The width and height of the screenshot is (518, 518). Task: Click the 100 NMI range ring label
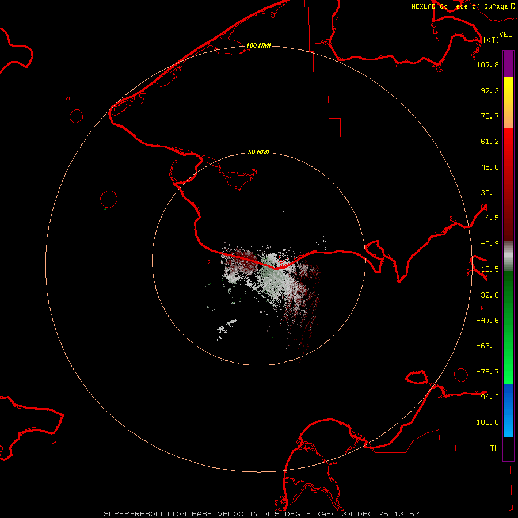258,45
